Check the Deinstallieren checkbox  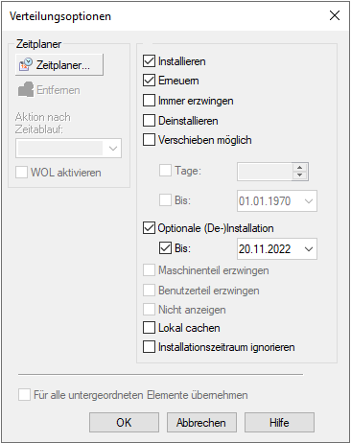point(149,121)
